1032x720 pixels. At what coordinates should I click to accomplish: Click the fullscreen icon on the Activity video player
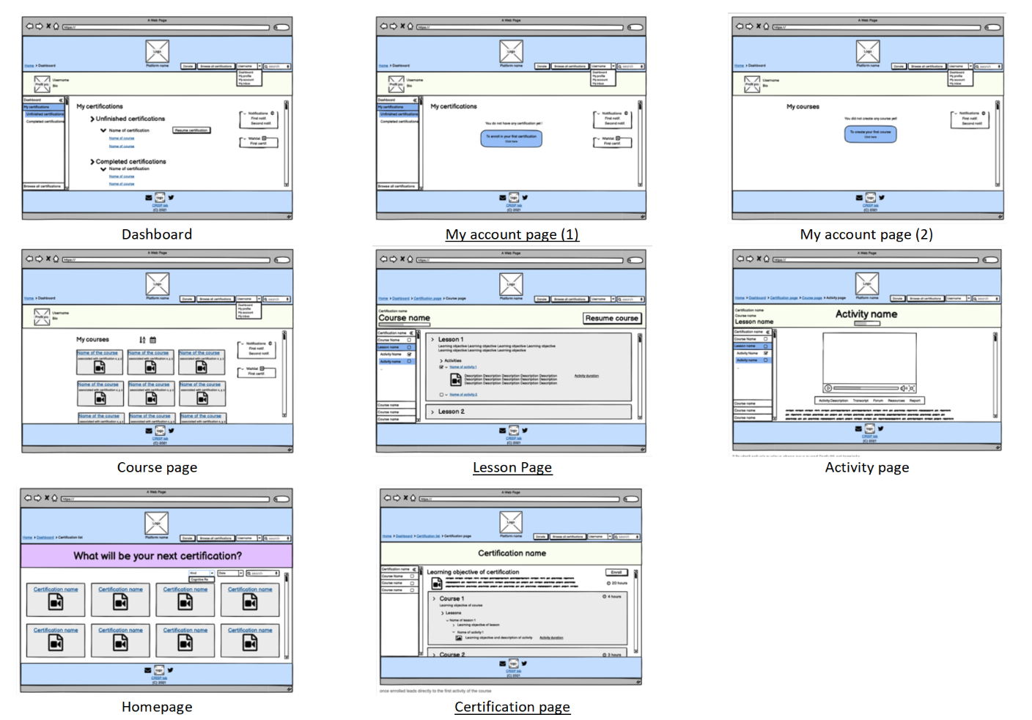pyautogui.click(x=912, y=388)
